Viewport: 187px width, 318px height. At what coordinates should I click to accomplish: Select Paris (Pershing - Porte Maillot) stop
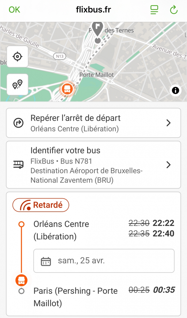[x=75, y=297]
